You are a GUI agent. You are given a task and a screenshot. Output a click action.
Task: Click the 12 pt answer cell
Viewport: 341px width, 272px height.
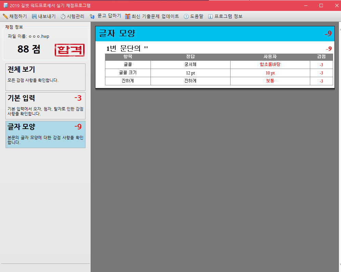(191, 73)
